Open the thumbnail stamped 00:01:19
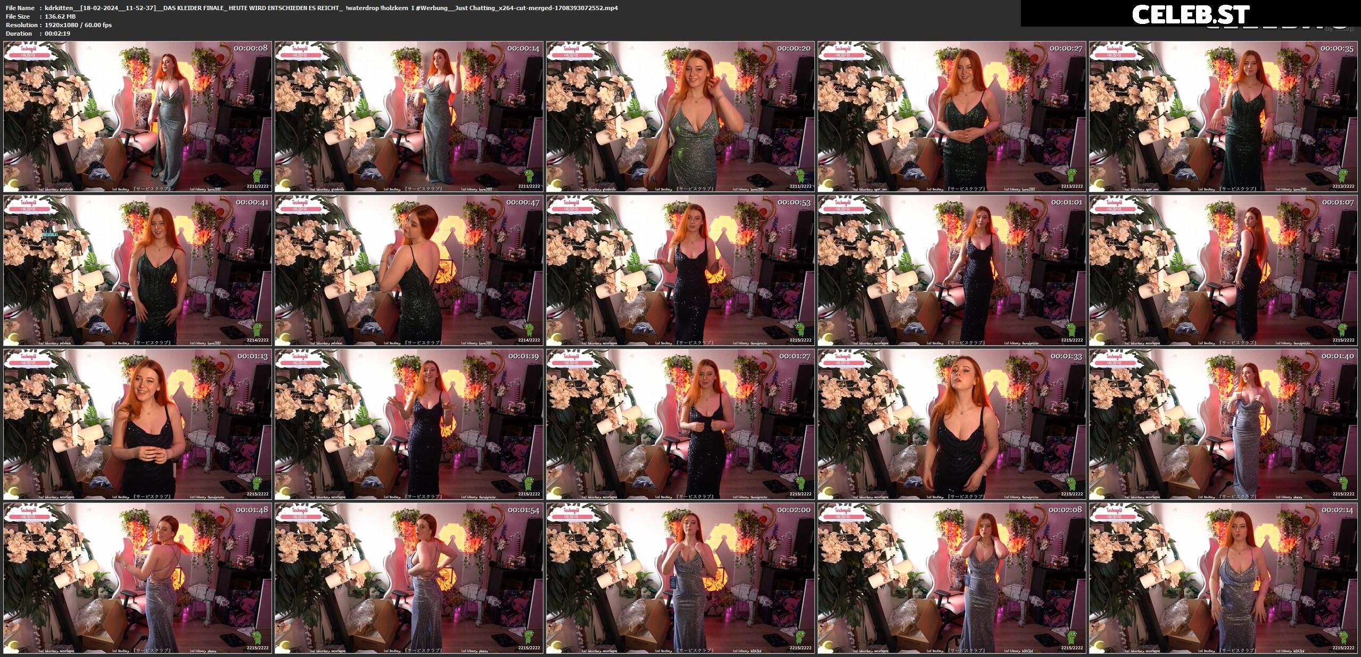The image size is (1361, 657). (409, 424)
